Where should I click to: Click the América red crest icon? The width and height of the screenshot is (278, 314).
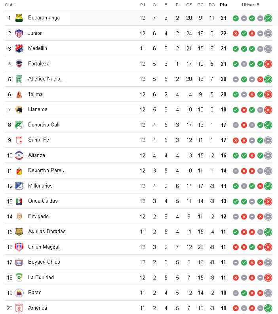19,308
